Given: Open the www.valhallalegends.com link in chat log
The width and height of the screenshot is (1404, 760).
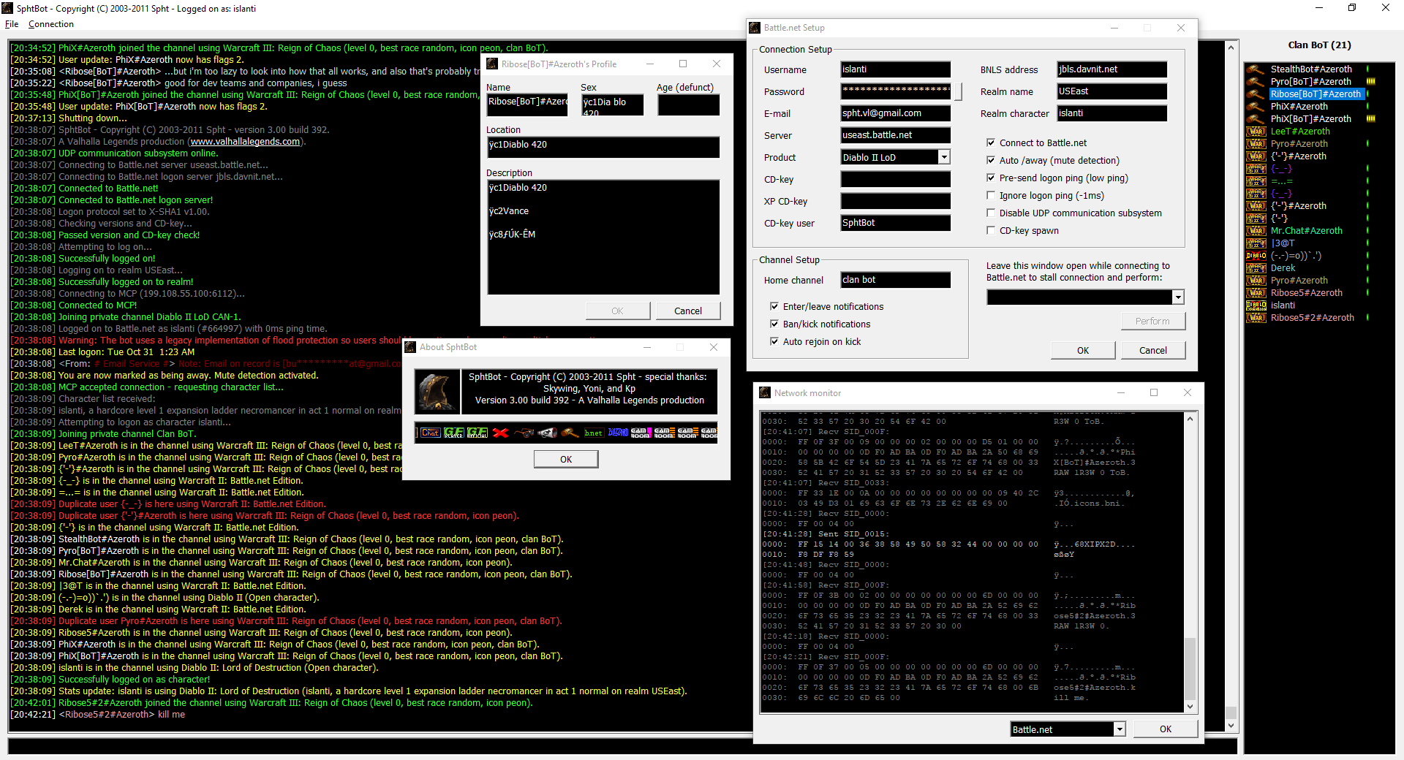Looking at the screenshot, I should click(x=245, y=142).
